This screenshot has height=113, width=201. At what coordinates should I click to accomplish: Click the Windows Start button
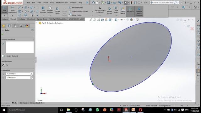tap(4, 110)
